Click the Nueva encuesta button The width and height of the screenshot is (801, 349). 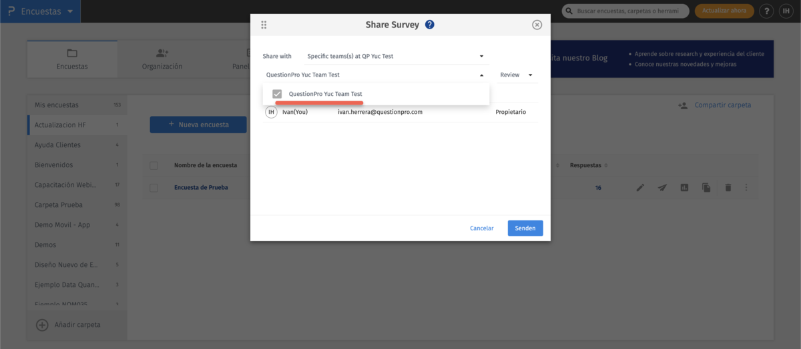point(198,125)
